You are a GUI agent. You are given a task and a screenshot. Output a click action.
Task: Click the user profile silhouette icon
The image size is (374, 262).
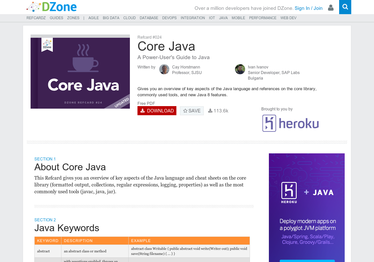tap(331, 8)
